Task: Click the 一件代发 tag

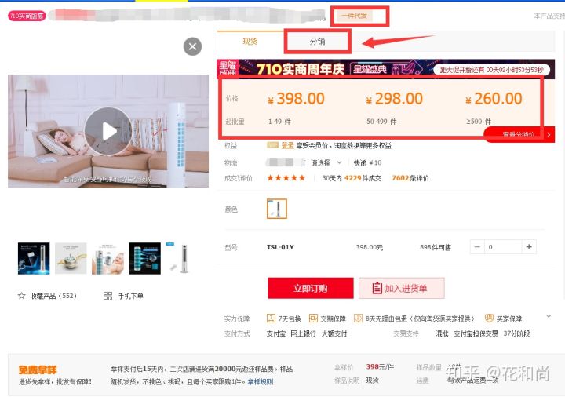Action: click(x=355, y=16)
